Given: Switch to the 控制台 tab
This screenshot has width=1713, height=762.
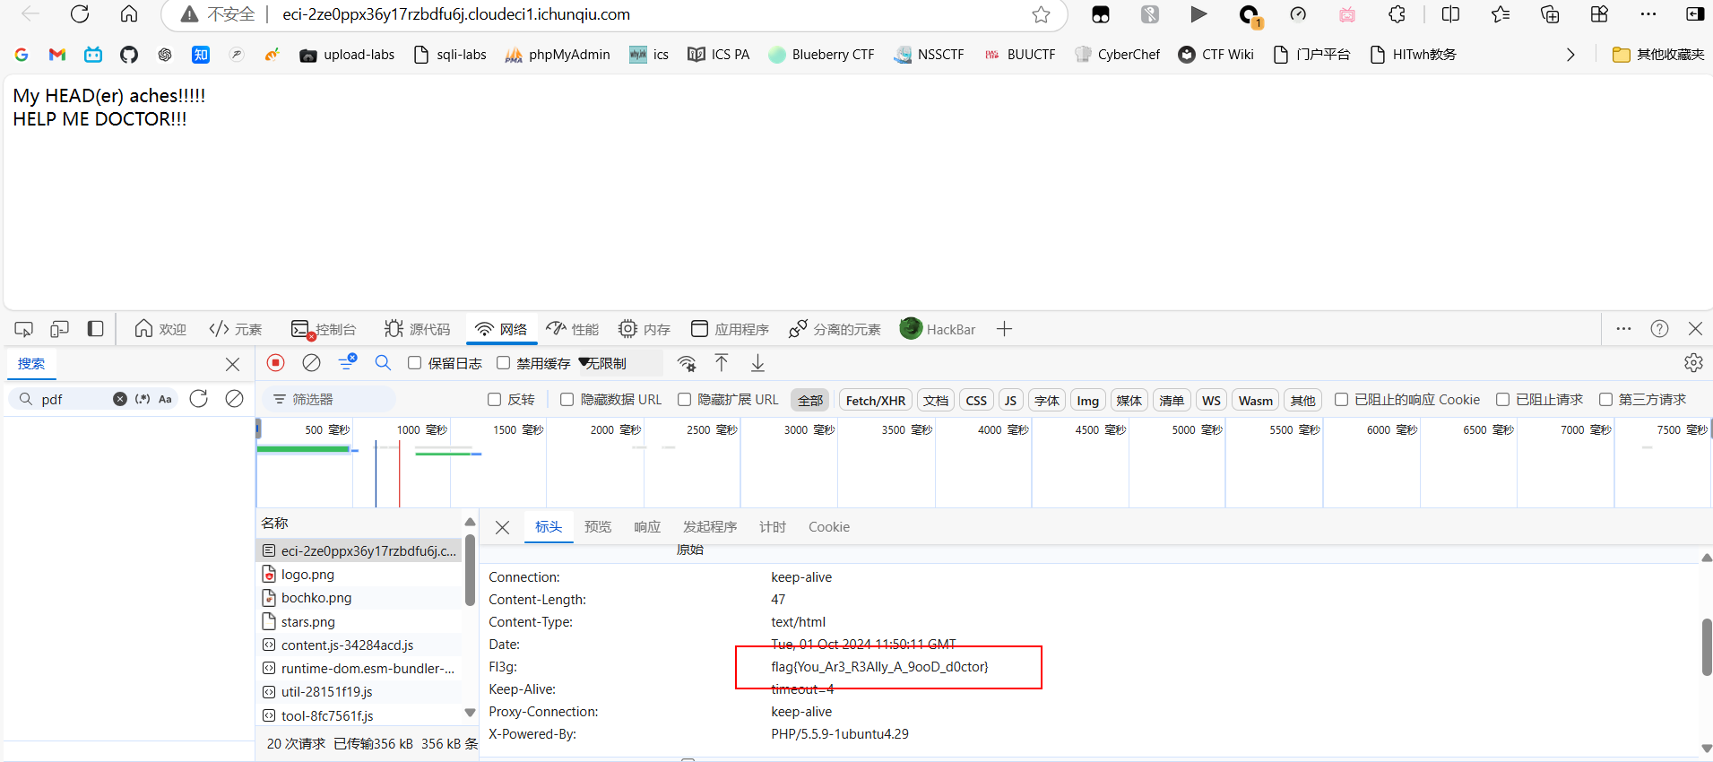Looking at the screenshot, I should [324, 329].
